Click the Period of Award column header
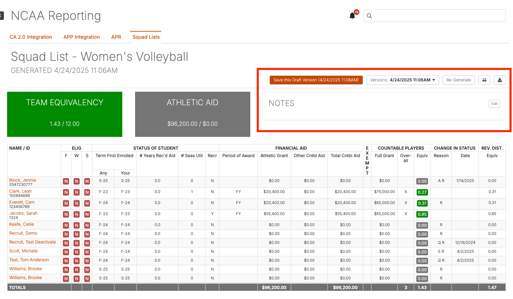This screenshot has height=299, width=513. click(239, 156)
